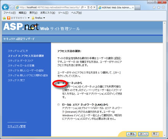Maximize the browser window
Screen dimensions: 168x139
click(x=155, y=2)
